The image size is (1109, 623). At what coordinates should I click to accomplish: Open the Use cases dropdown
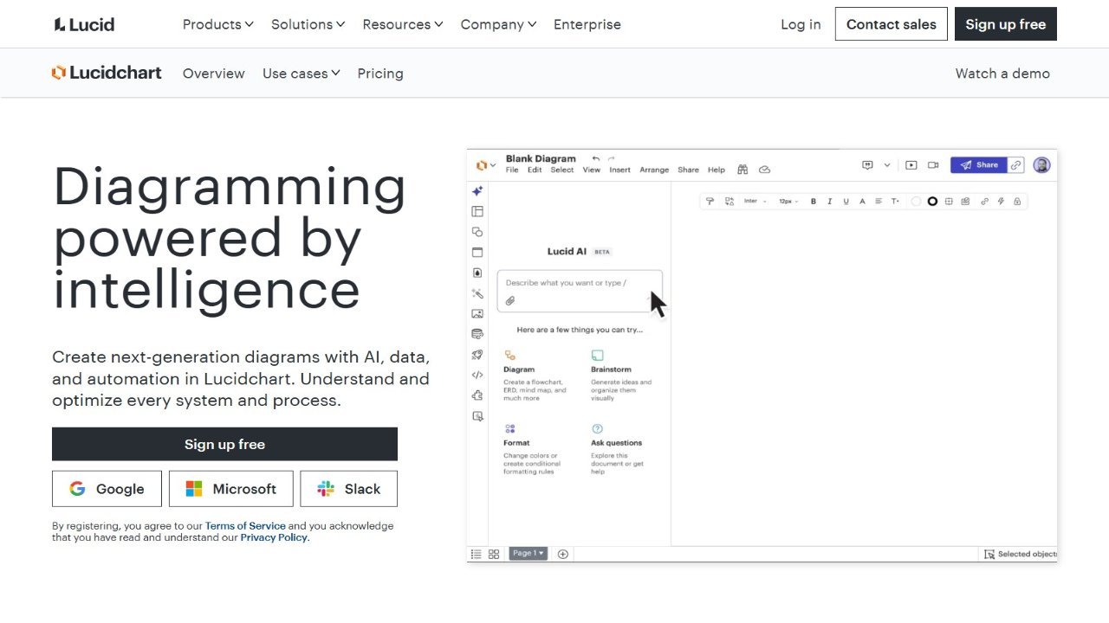[x=302, y=74]
